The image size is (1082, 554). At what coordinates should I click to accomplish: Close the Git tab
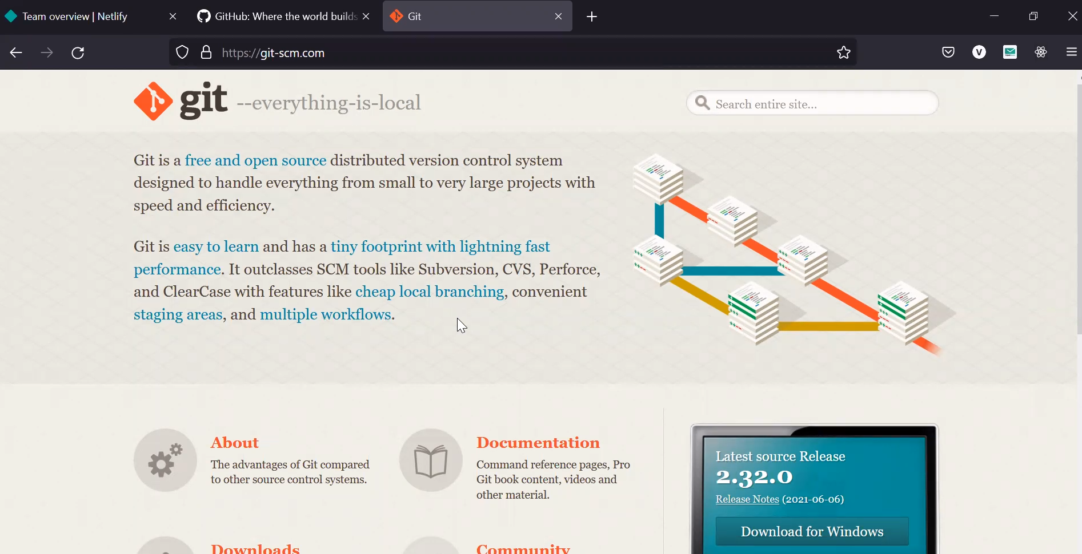[559, 17]
